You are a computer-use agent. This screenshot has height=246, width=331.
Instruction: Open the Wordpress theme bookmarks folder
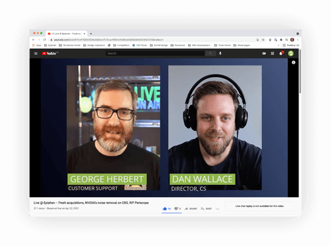point(70,45)
